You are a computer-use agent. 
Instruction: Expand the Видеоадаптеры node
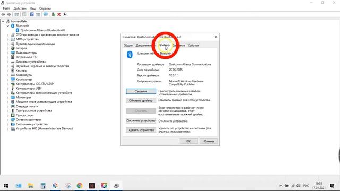coord(8,53)
